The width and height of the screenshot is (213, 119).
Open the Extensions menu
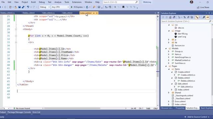click(x=77, y=2)
